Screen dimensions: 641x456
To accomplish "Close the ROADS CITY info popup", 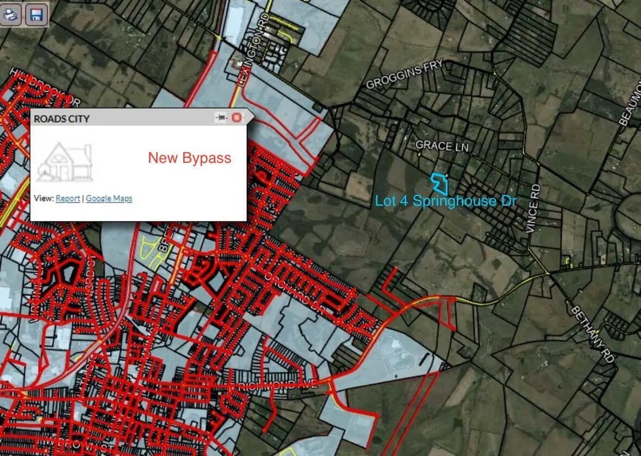I will coord(236,118).
